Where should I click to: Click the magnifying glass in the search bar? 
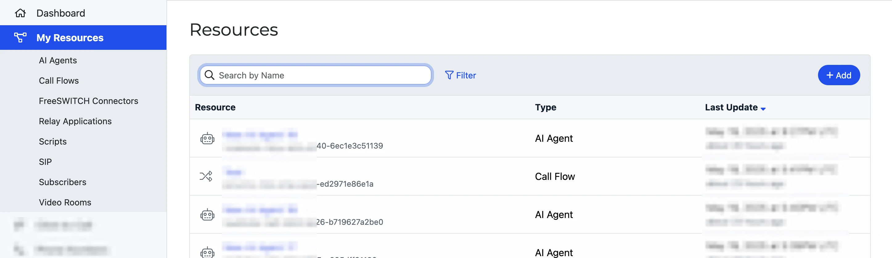tap(210, 75)
